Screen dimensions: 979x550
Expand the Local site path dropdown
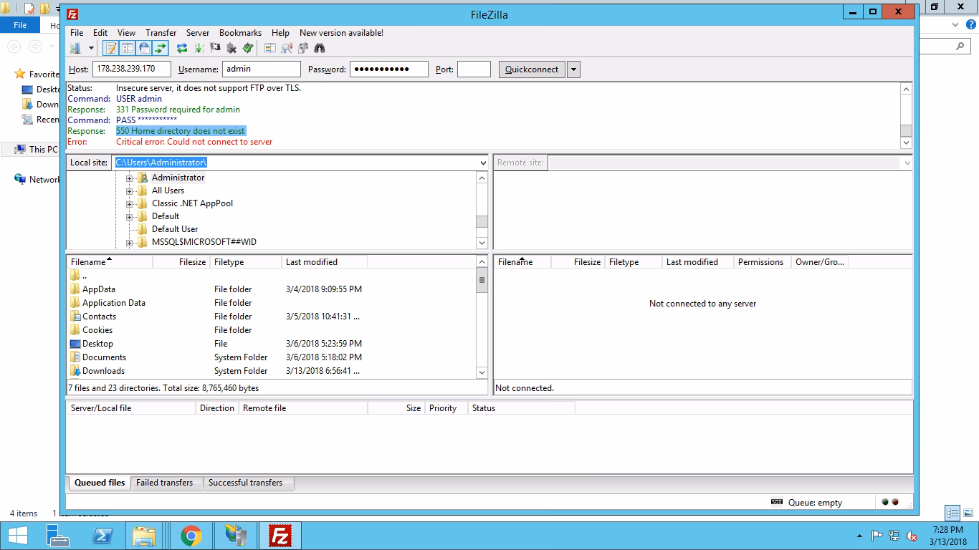pyautogui.click(x=482, y=163)
